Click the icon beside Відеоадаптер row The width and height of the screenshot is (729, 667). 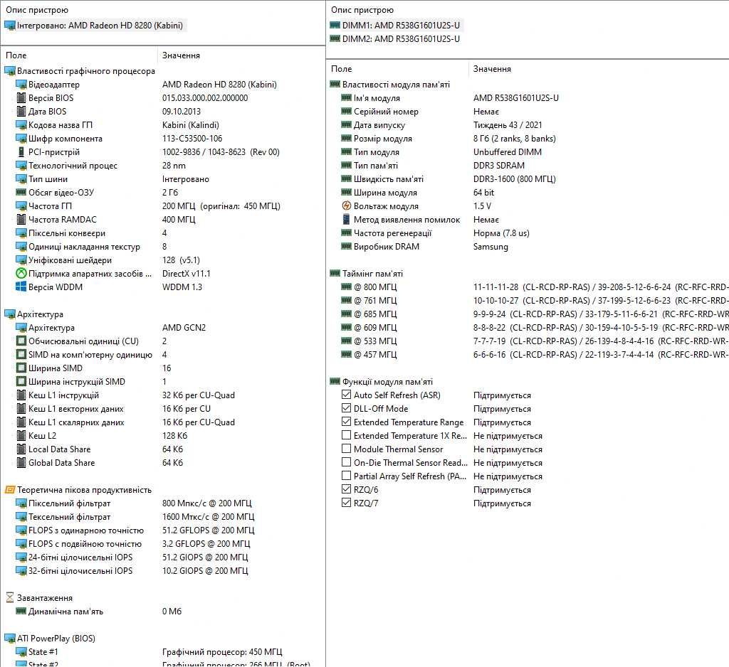point(21,85)
